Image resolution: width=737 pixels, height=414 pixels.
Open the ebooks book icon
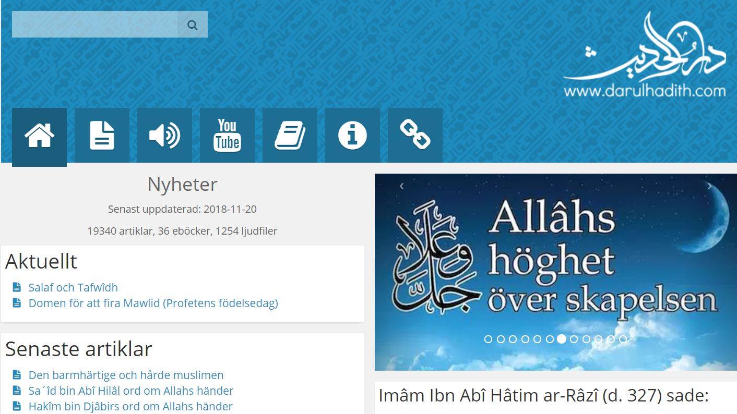pyautogui.click(x=290, y=136)
